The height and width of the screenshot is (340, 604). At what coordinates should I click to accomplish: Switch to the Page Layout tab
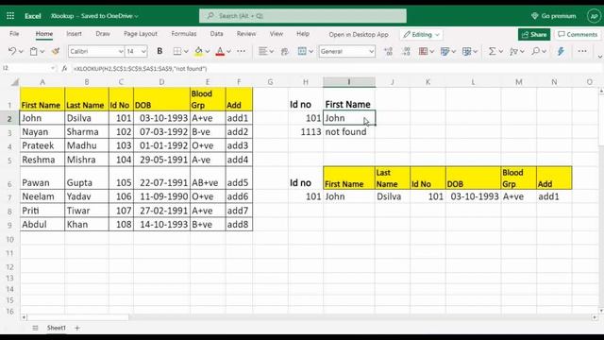pyautogui.click(x=141, y=34)
